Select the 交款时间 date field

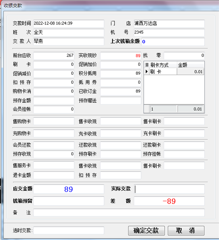[x=69, y=24]
